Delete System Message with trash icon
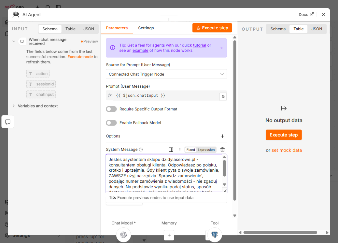The width and height of the screenshot is (338, 243). [222, 150]
